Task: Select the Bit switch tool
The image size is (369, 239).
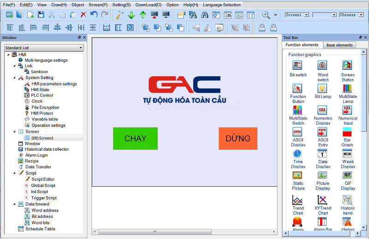Action: (x=298, y=68)
